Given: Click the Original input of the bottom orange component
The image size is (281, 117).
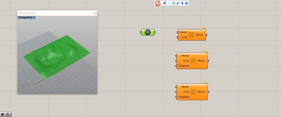Looking at the screenshot, I should [184, 97].
